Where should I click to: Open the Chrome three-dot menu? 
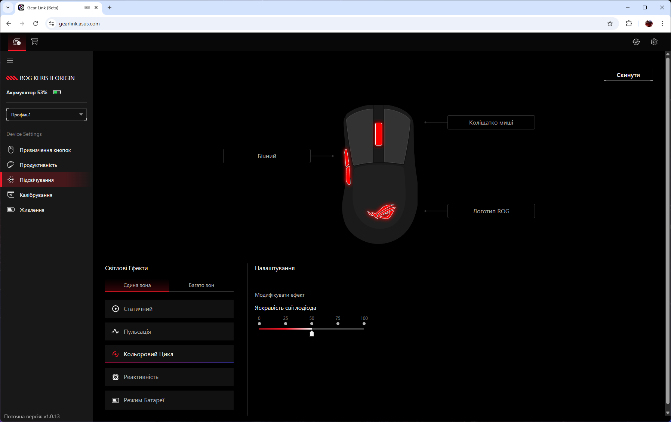[662, 24]
